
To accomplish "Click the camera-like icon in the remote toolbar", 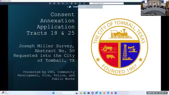I will point(54,3).
